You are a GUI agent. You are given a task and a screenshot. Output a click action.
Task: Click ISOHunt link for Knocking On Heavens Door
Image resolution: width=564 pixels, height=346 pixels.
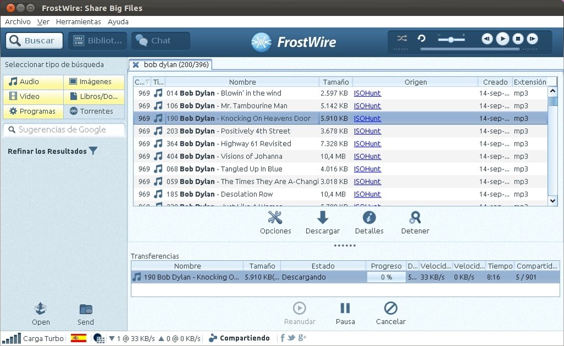pyautogui.click(x=367, y=119)
